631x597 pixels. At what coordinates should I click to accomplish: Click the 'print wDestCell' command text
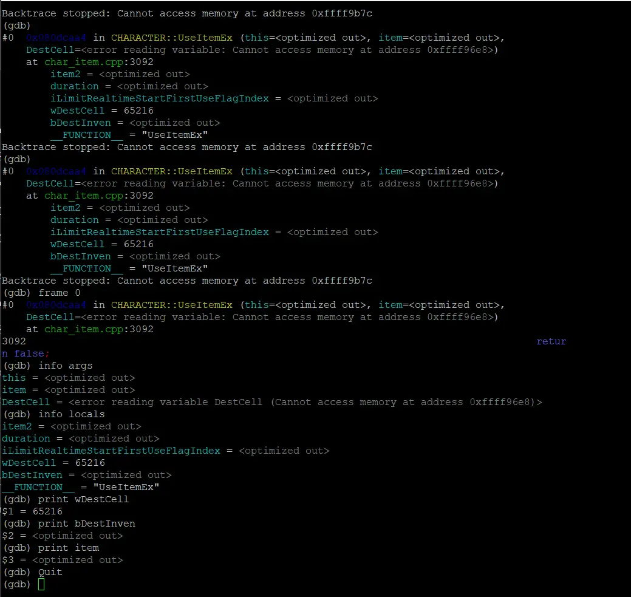click(x=83, y=499)
